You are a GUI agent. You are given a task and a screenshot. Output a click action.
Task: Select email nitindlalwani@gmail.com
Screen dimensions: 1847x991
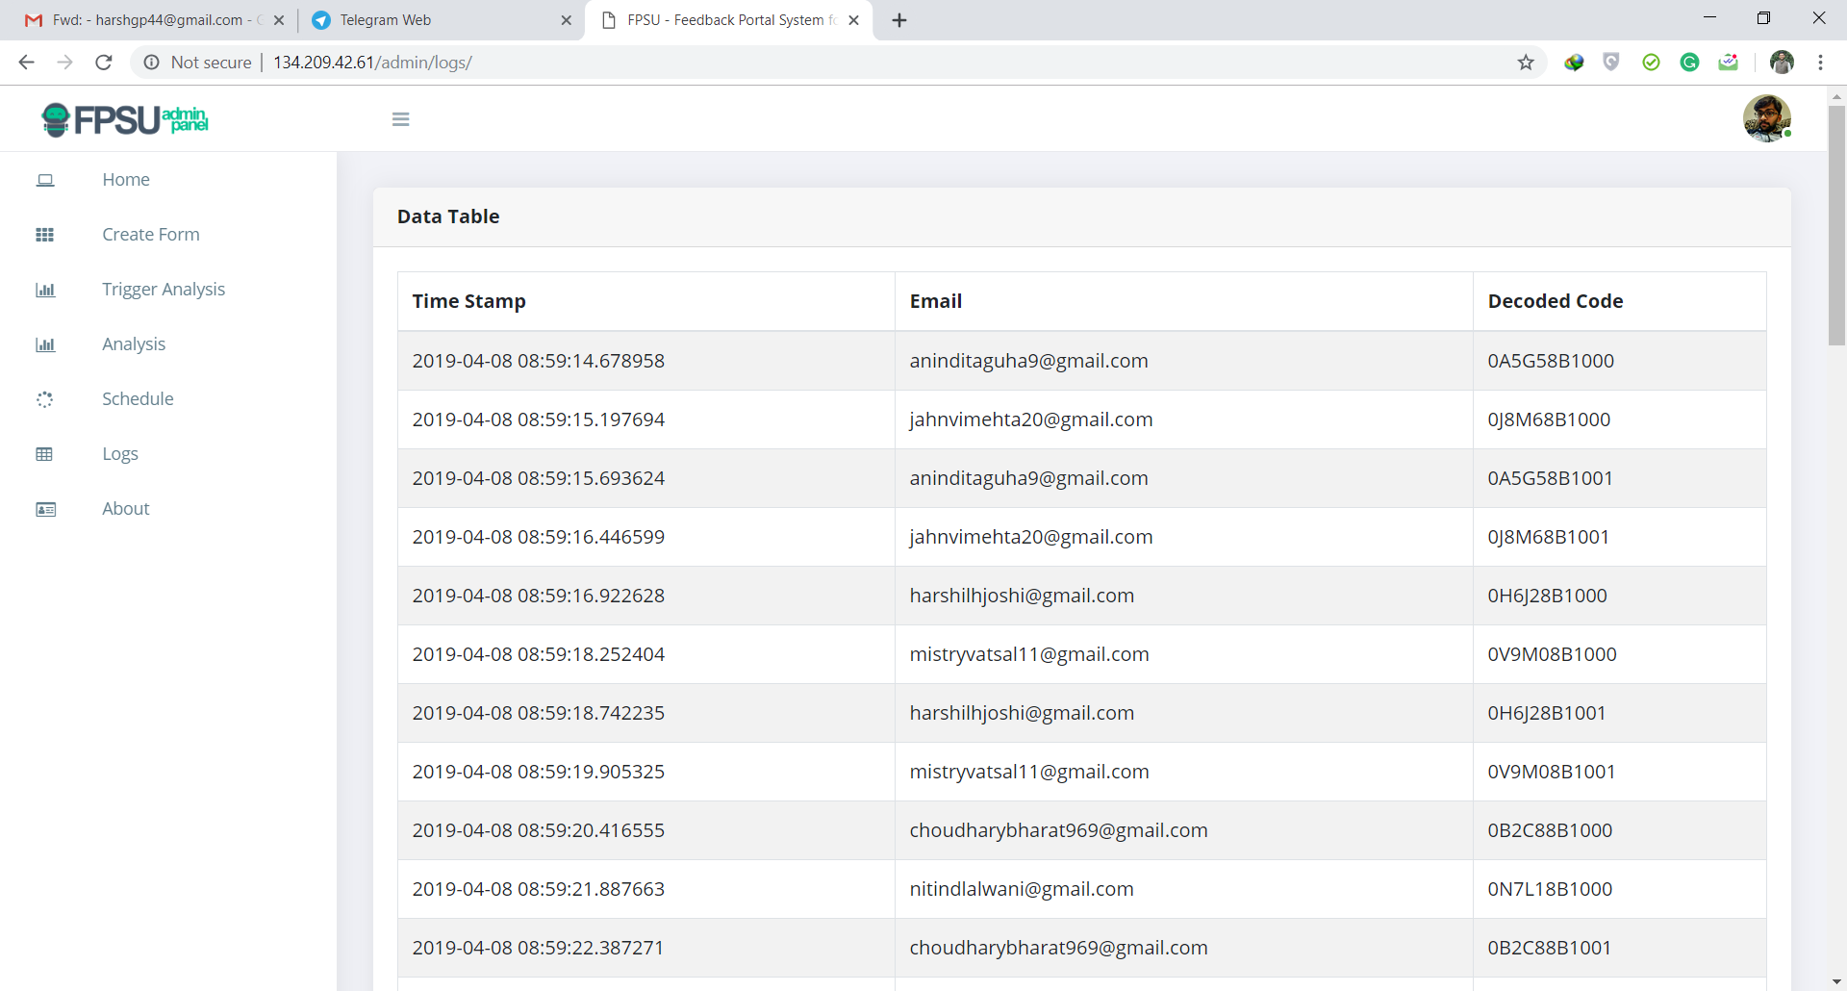pos(1022,889)
